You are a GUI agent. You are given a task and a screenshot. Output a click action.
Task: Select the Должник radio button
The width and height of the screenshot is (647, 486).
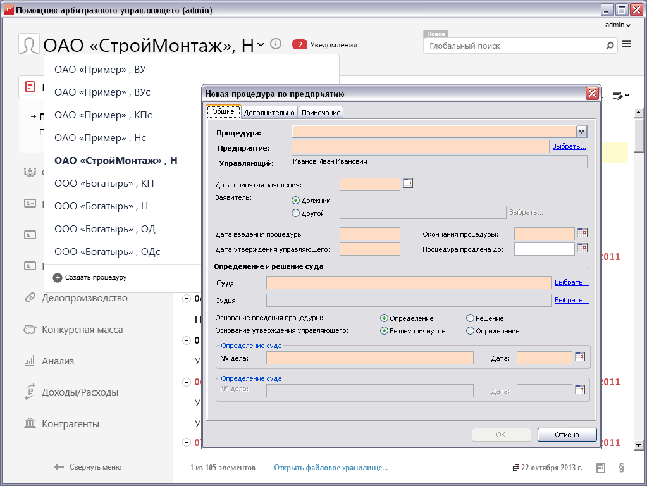coord(295,201)
